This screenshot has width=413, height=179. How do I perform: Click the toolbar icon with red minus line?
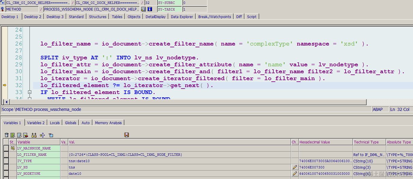(x=26, y=135)
